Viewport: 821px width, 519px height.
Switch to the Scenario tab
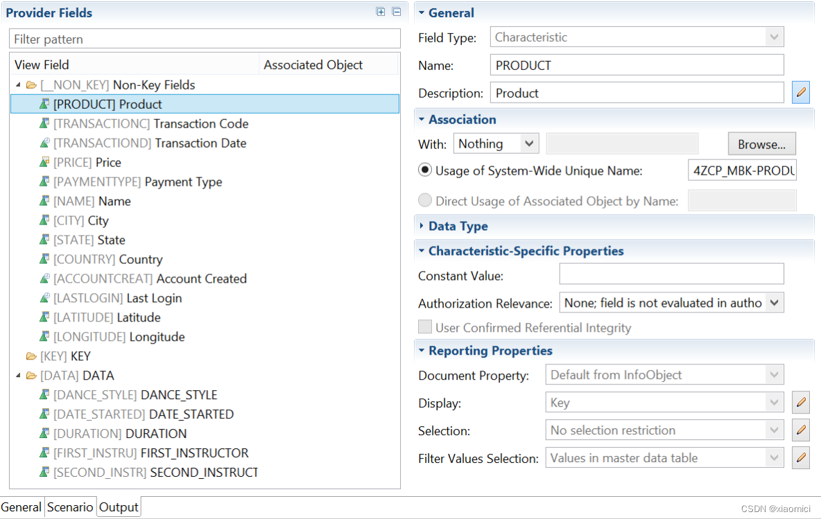tap(70, 507)
